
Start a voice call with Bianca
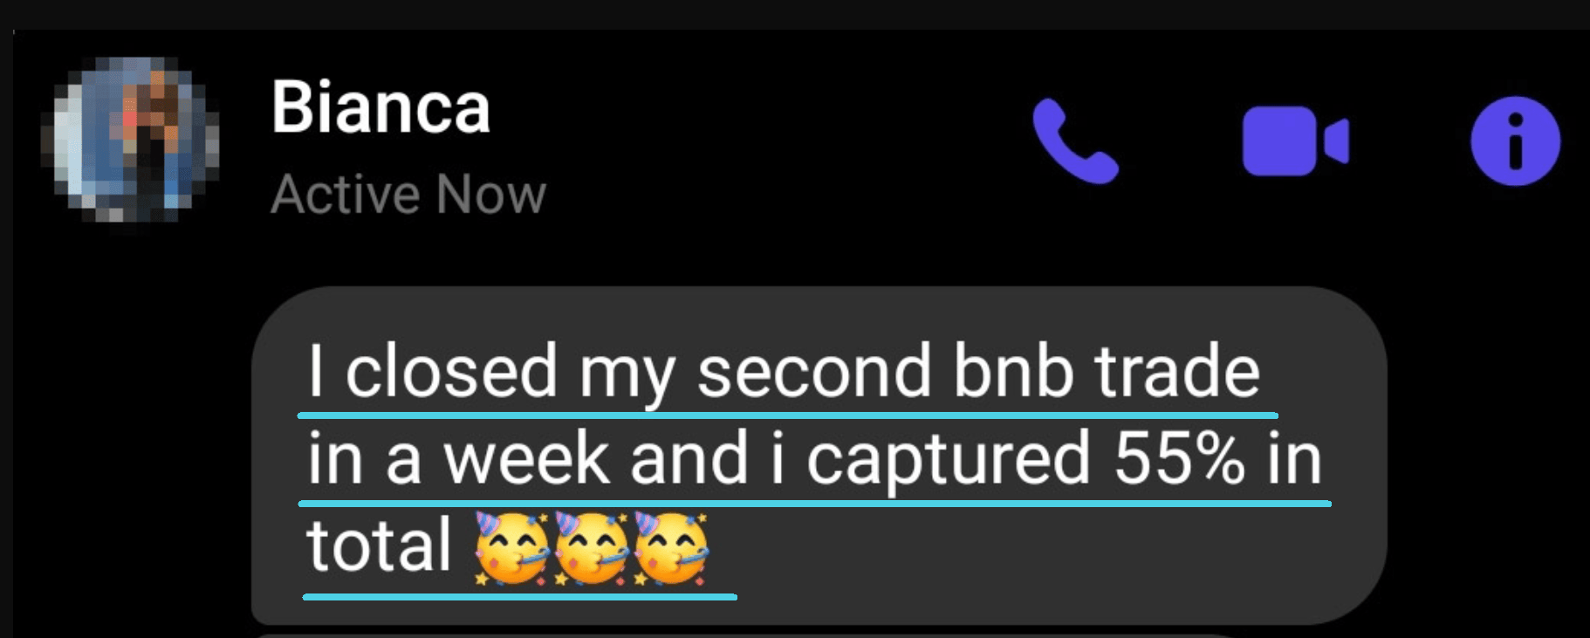click(x=1074, y=141)
